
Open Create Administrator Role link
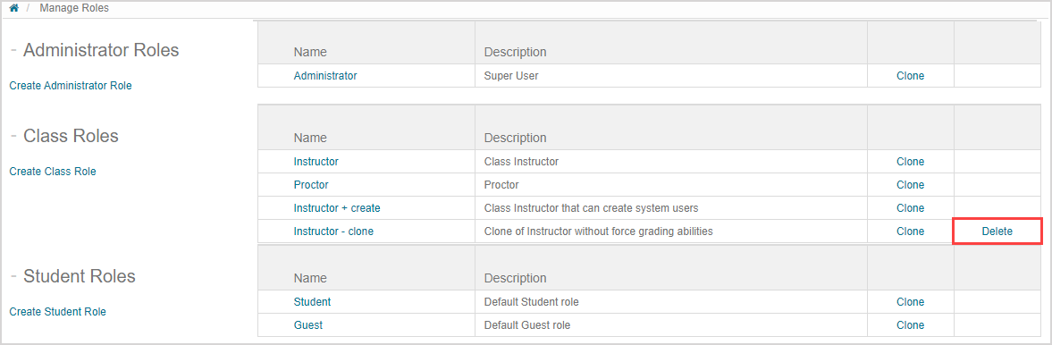point(71,85)
